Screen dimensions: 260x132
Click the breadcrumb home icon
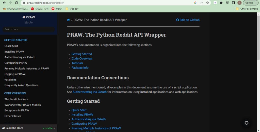pyautogui.click(x=68, y=20)
